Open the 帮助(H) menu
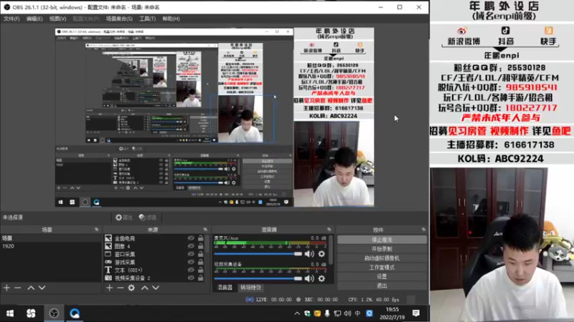This screenshot has height=322, width=574. [x=171, y=19]
